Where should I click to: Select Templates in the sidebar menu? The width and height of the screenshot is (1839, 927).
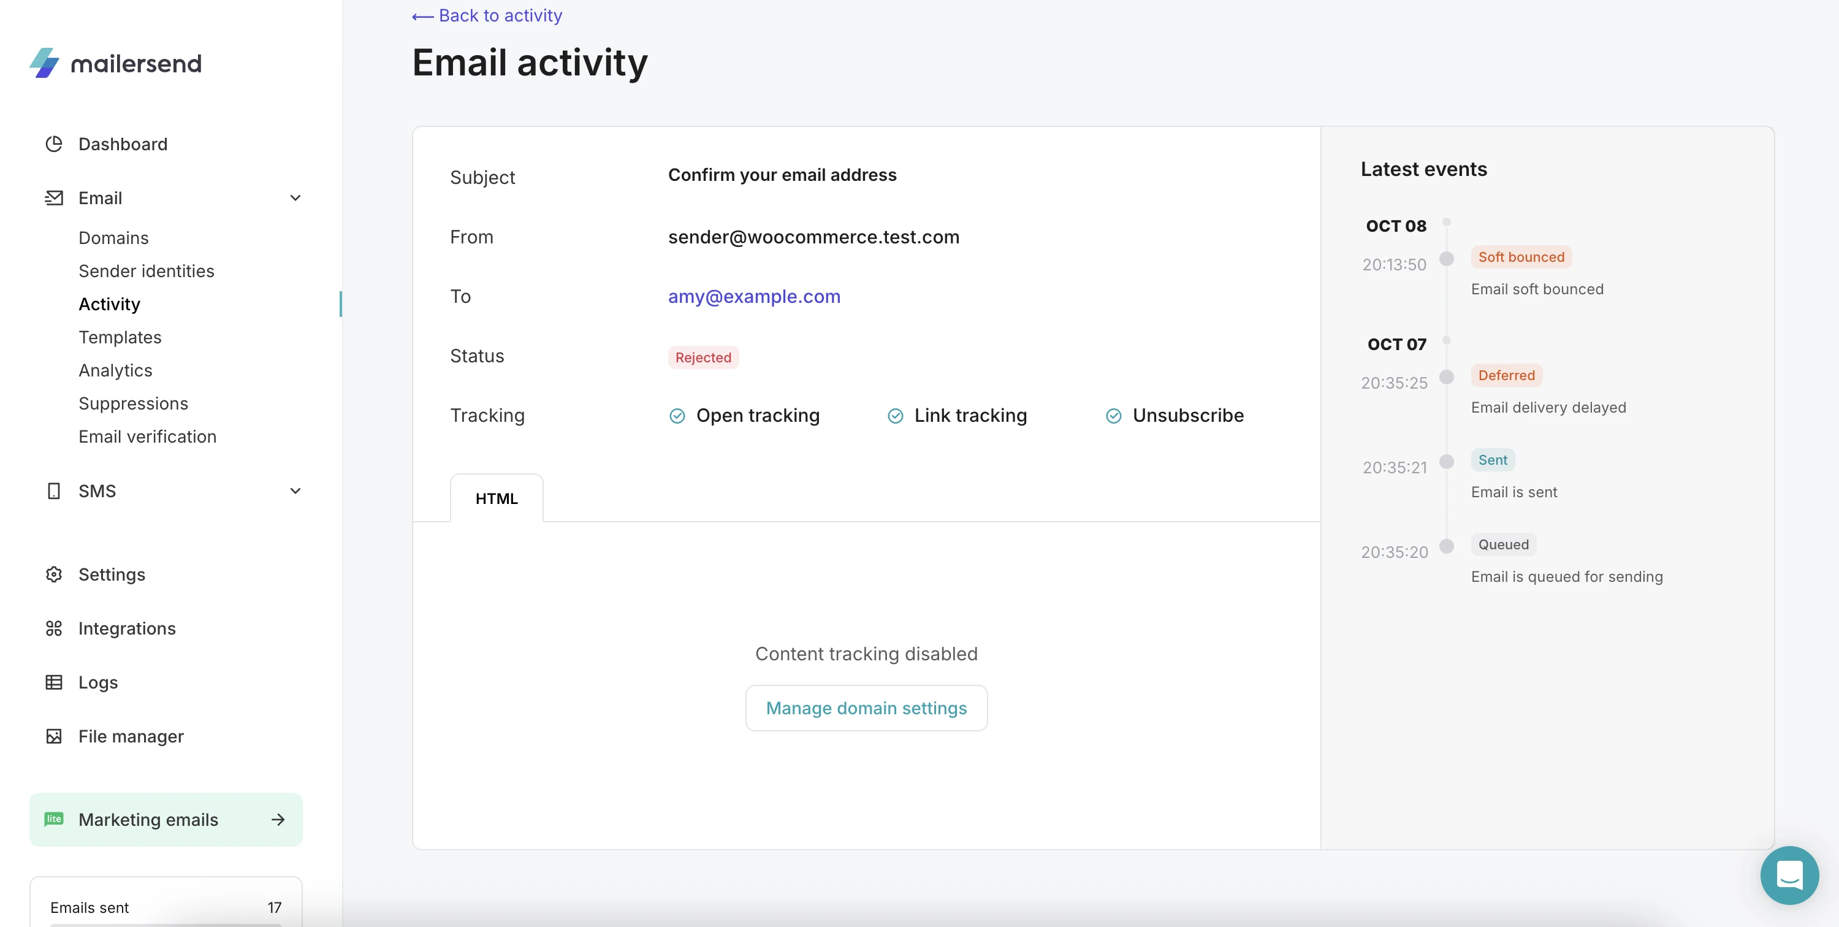coord(119,337)
